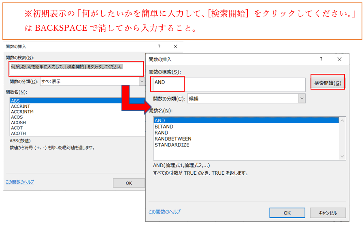Click the ? help icon in the ABS list dialog
Screen dimensions: 364x225
[x=159, y=47]
